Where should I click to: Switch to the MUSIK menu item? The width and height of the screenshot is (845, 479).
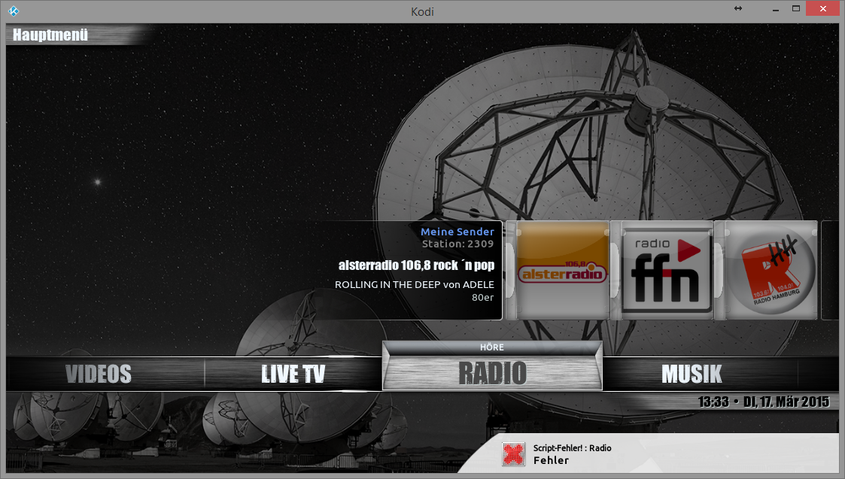[692, 374]
